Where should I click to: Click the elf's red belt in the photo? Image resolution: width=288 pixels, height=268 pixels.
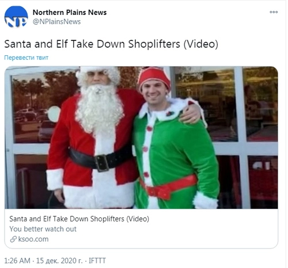(168, 187)
